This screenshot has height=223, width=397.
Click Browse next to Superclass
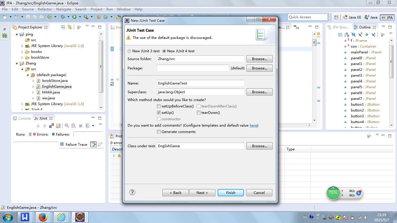click(260, 92)
